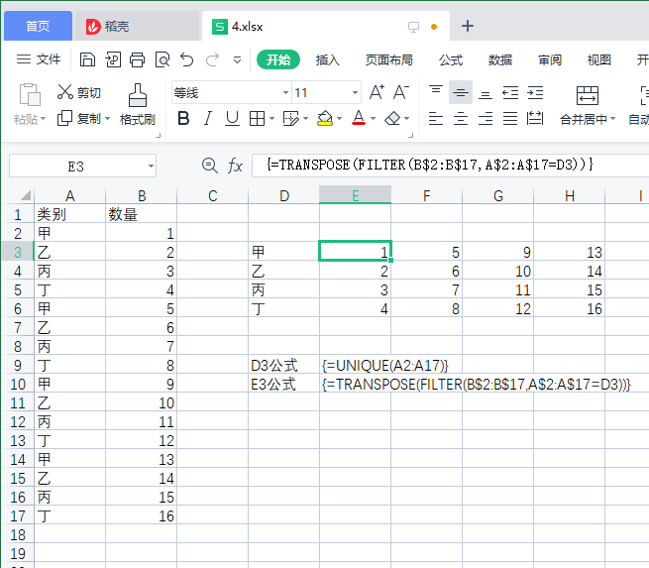Align text to top of cell
This screenshot has width=649, height=568.
coord(435,92)
